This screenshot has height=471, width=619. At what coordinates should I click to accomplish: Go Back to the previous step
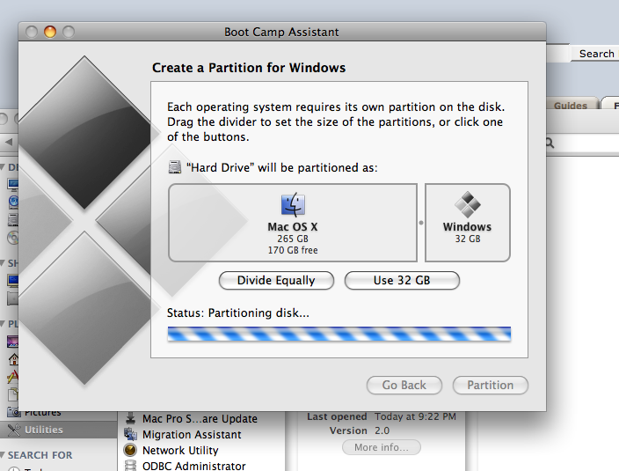tap(404, 386)
